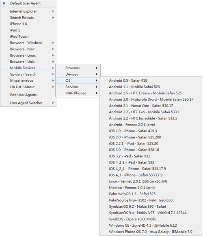Select Linux - Fennec 2.0.1 agent
The height and width of the screenshot is (236, 203).
pyautogui.click(x=151, y=181)
